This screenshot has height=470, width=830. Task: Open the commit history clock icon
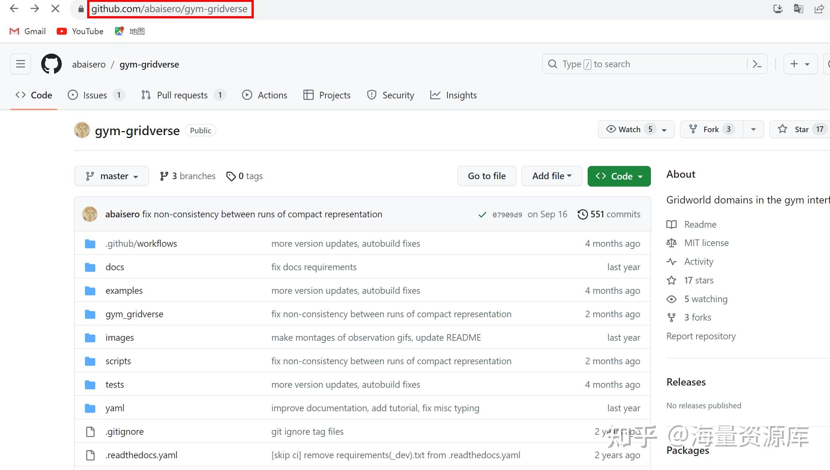(x=583, y=214)
